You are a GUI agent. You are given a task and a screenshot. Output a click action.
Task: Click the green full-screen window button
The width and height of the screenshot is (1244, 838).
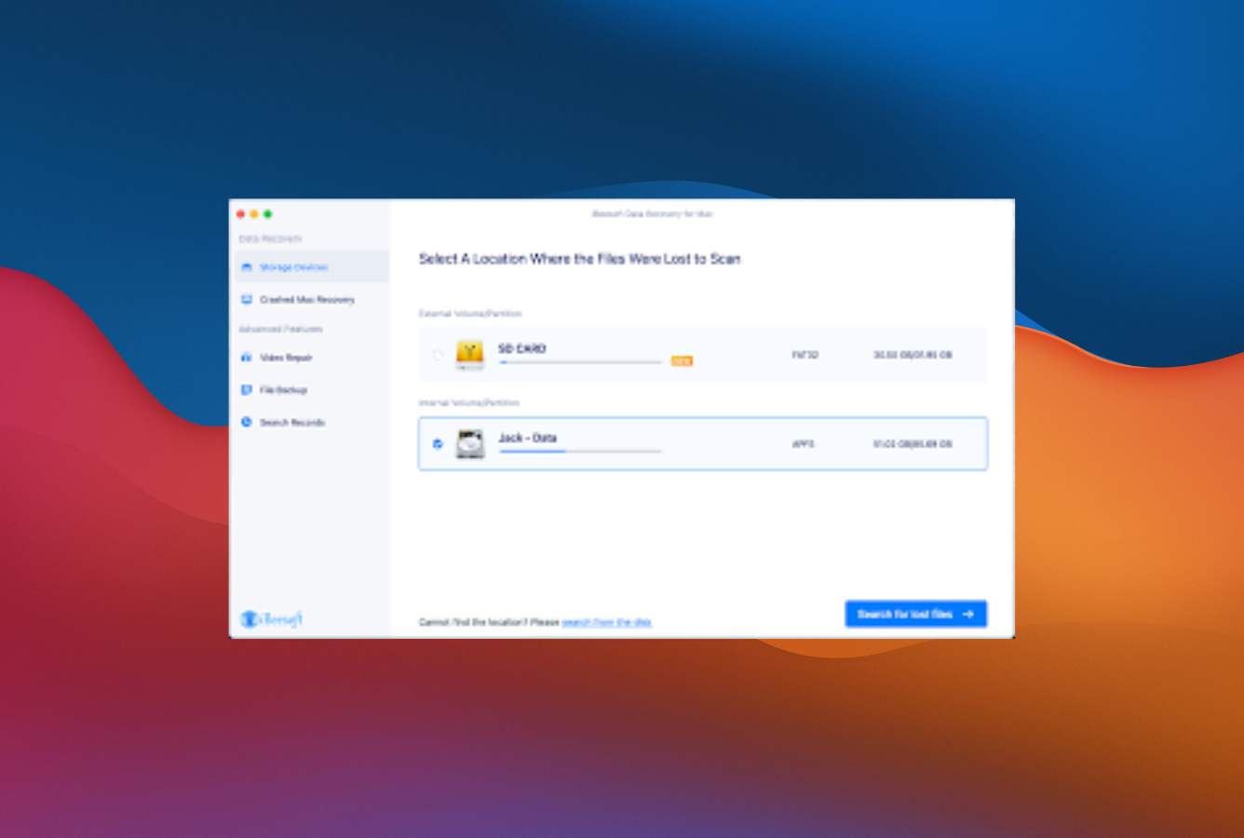click(x=268, y=214)
